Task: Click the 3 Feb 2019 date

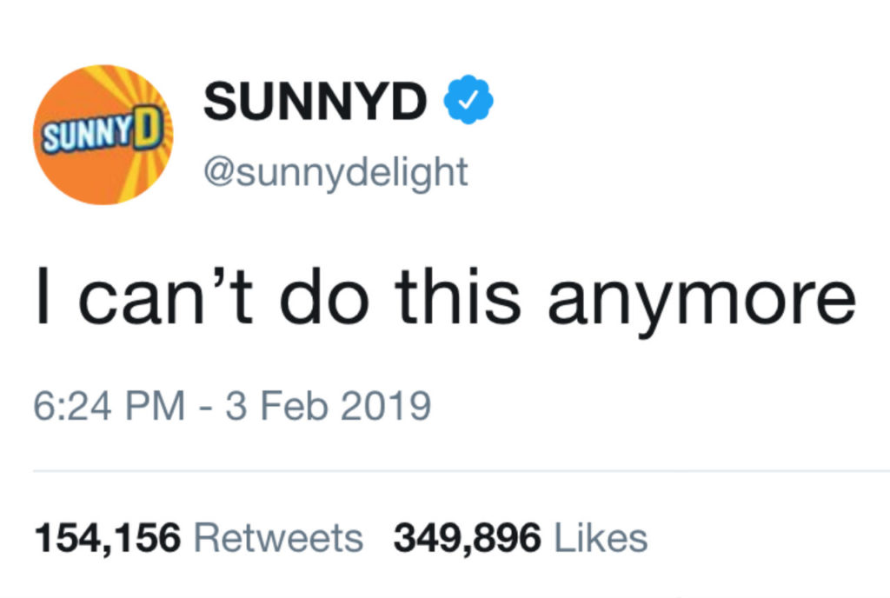Action: [x=328, y=406]
